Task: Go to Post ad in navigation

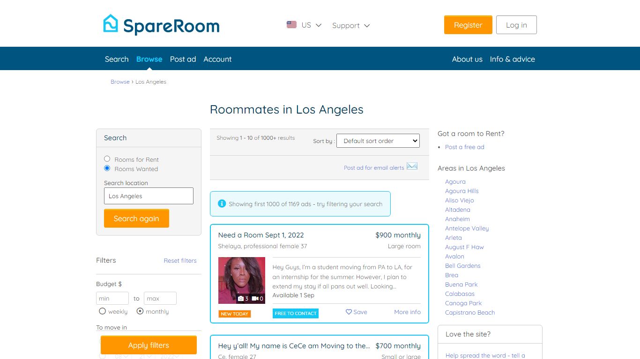Action: click(183, 59)
